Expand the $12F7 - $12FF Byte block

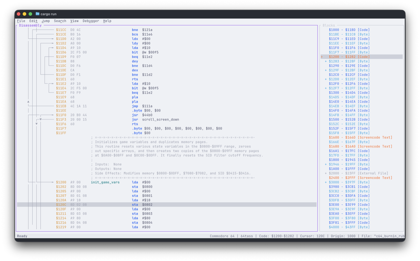326,88
